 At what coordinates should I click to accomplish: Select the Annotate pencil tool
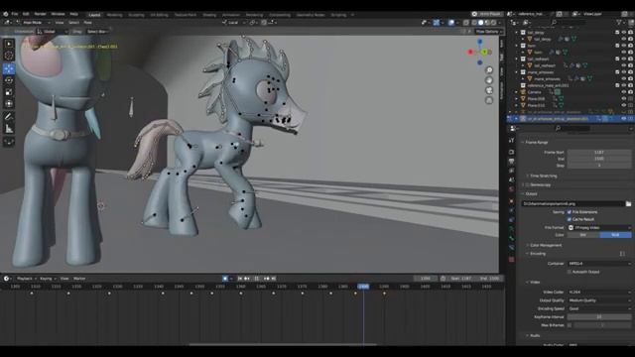tap(9, 117)
